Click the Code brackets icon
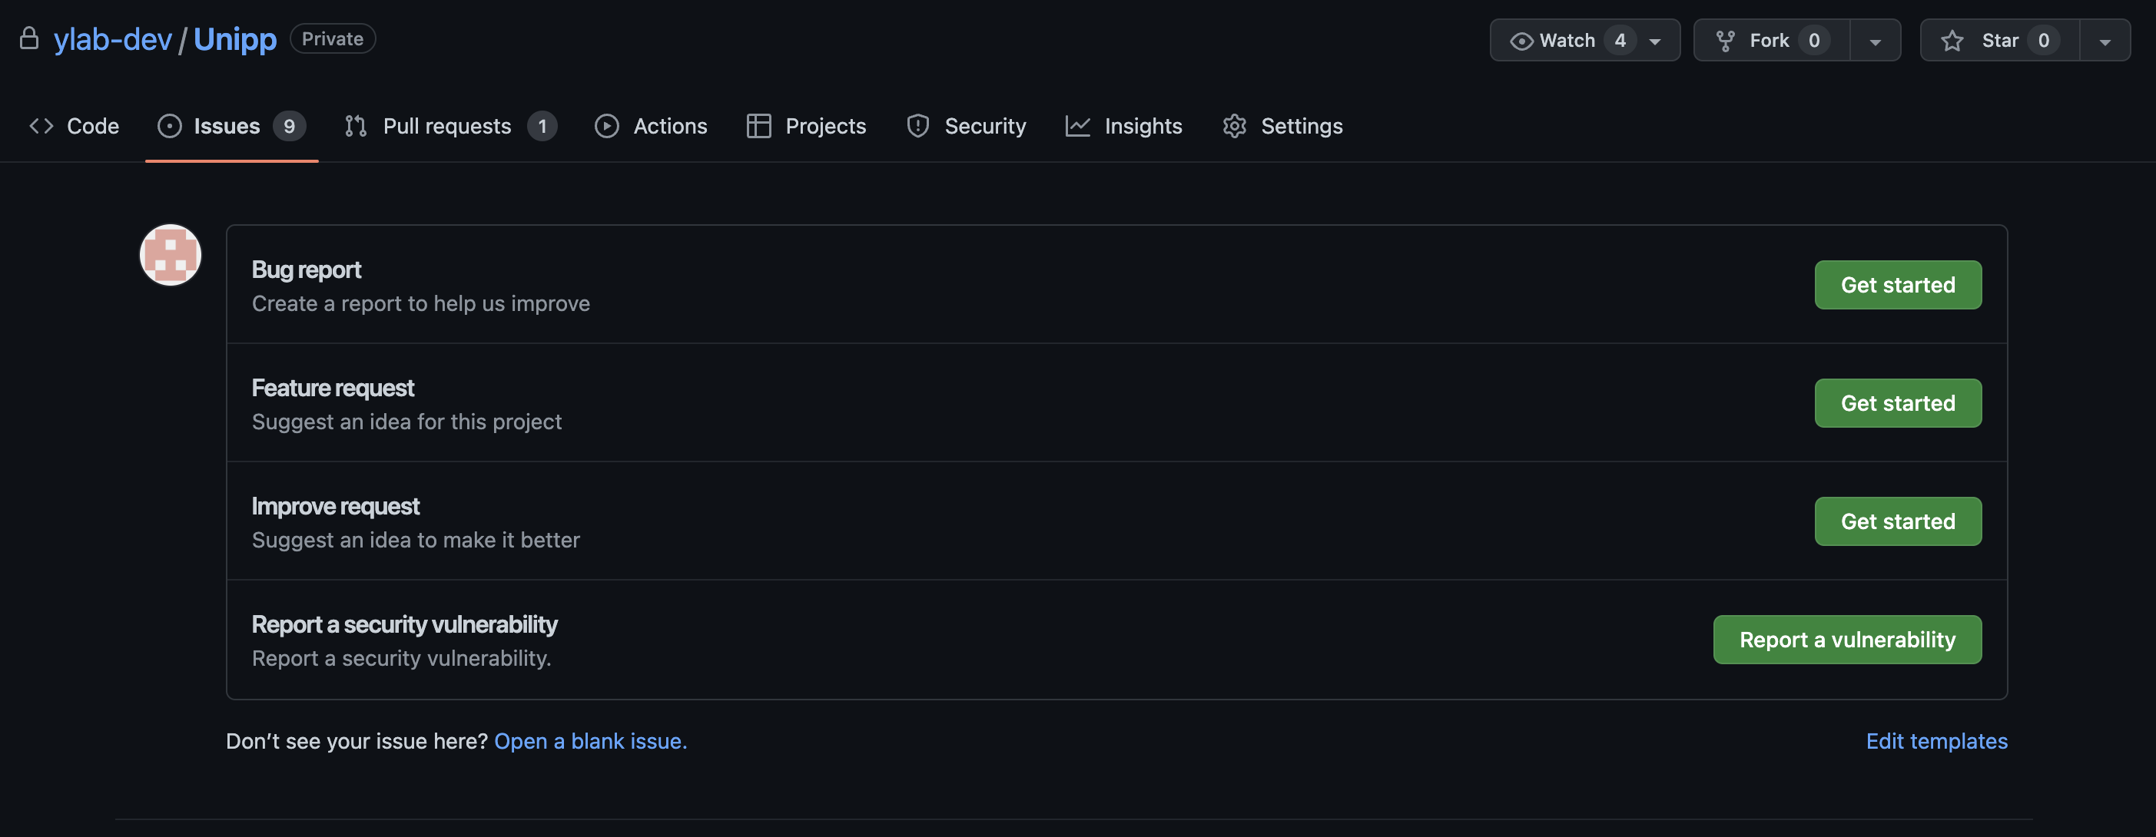The image size is (2156, 837). pos(41,126)
